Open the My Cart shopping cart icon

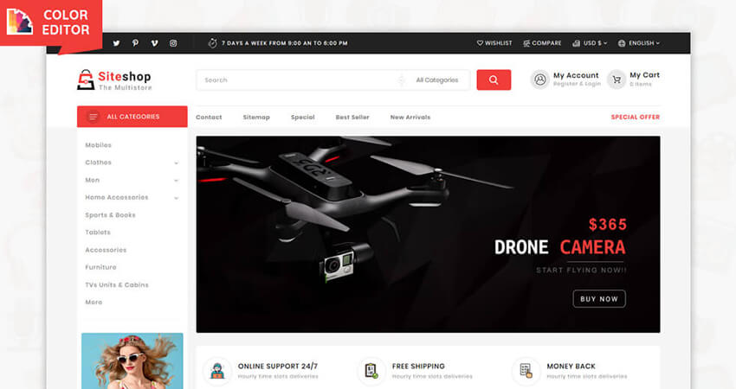click(617, 80)
